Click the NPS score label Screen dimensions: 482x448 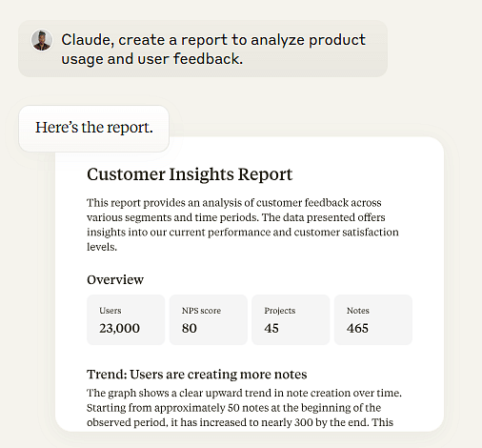(x=201, y=311)
